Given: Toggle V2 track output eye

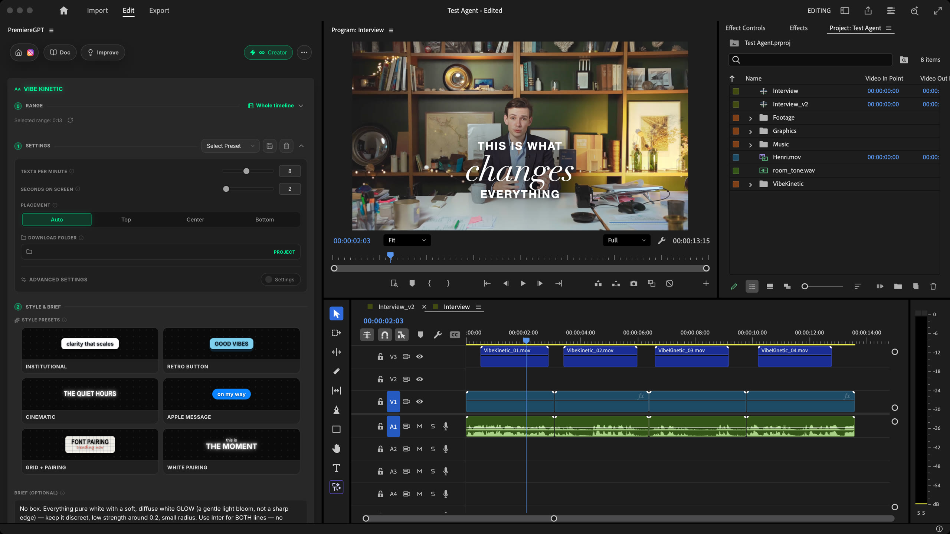Looking at the screenshot, I should pyautogui.click(x=419, y=379).
